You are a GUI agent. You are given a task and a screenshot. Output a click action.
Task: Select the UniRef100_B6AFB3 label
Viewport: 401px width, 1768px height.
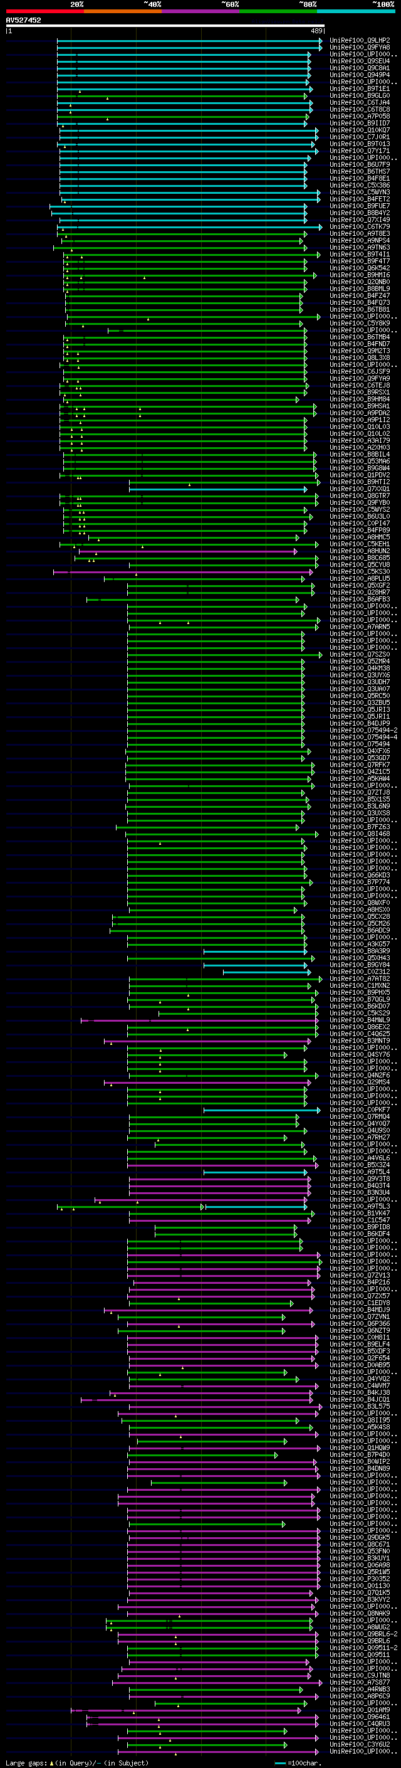pos(360,599)
